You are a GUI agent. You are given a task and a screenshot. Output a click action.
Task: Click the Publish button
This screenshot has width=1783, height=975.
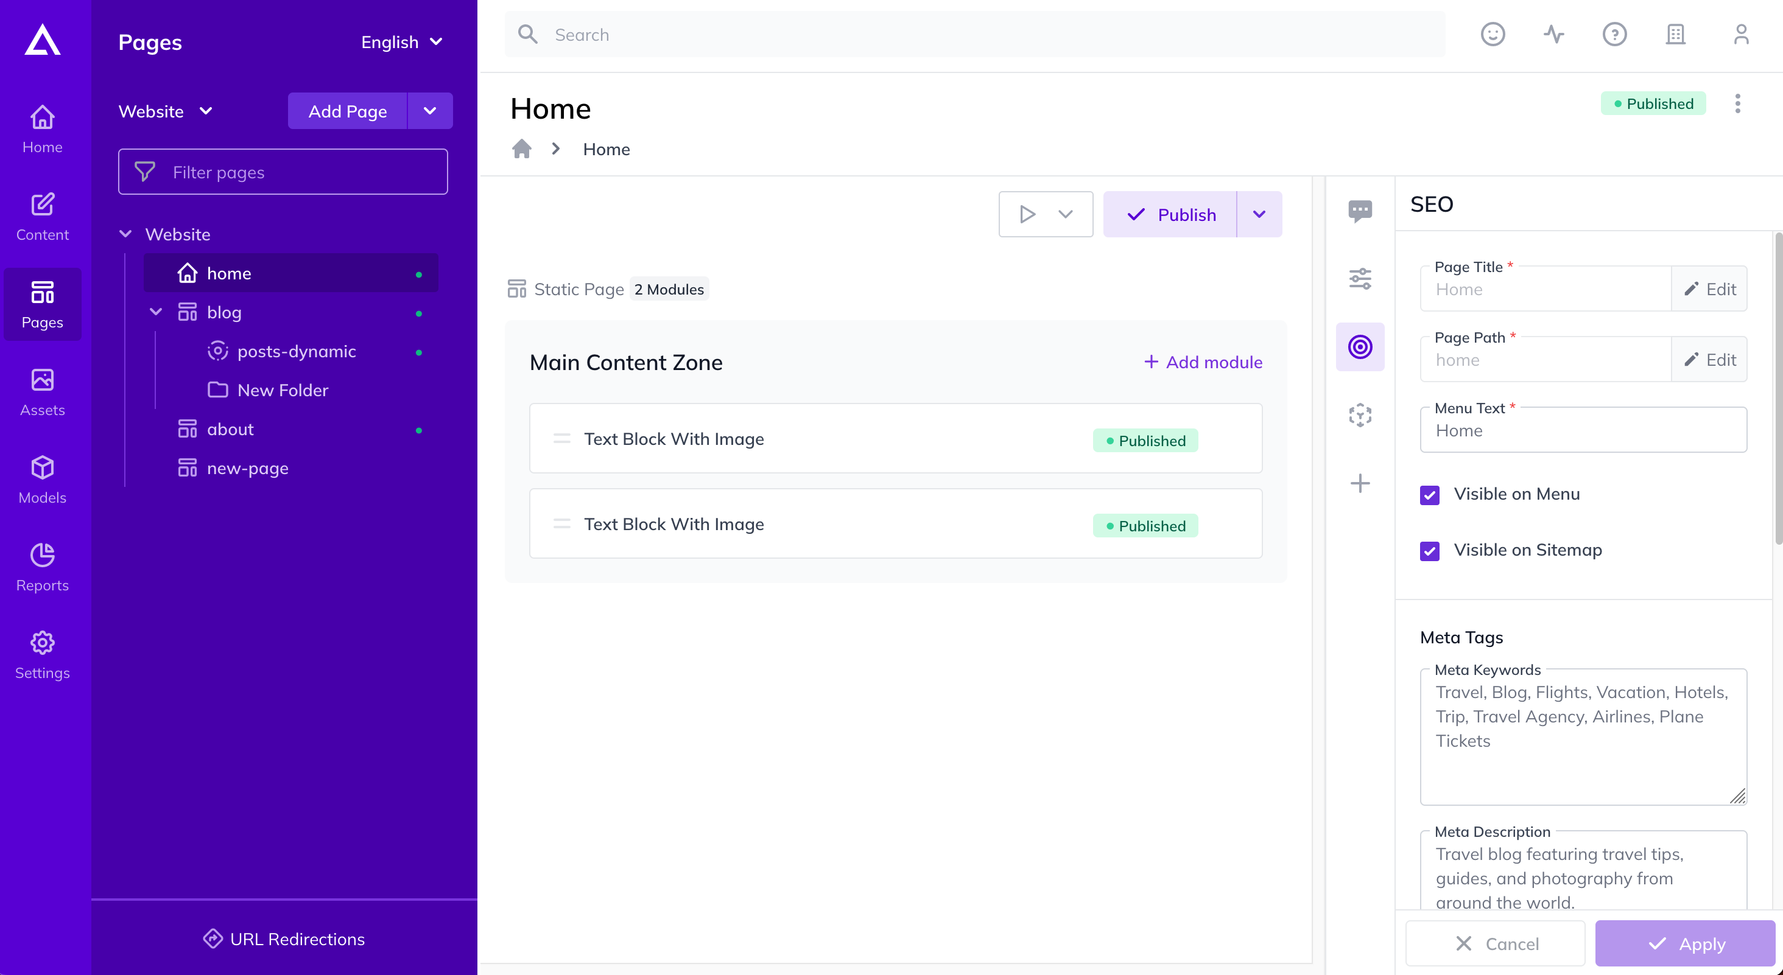coord(1170,214)
